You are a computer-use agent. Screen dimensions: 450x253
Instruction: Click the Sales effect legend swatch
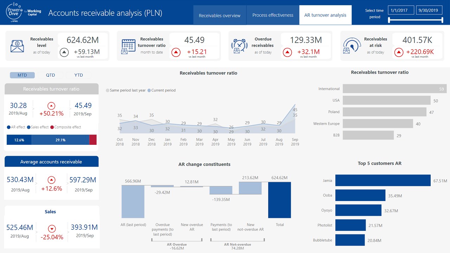(x=28, y=127)
